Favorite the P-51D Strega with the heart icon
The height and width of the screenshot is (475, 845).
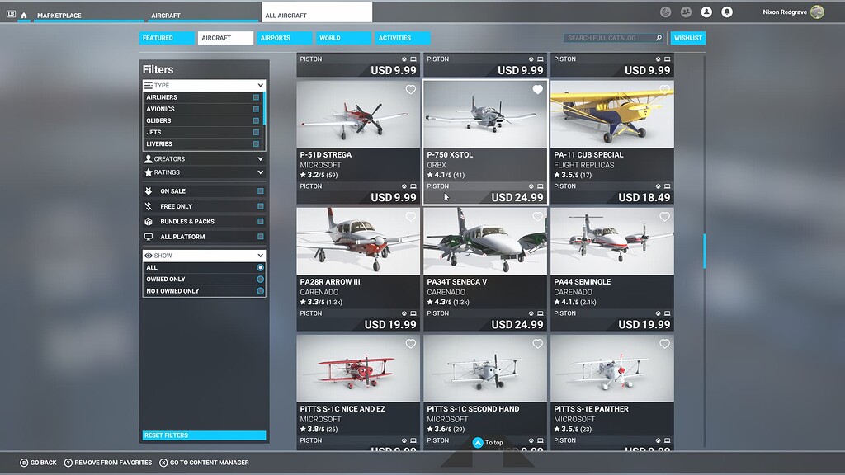pos(411,91)
